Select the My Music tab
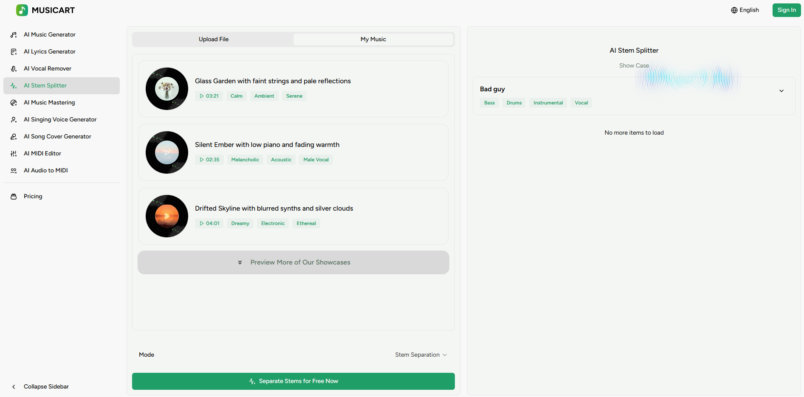 click(373, 39)
